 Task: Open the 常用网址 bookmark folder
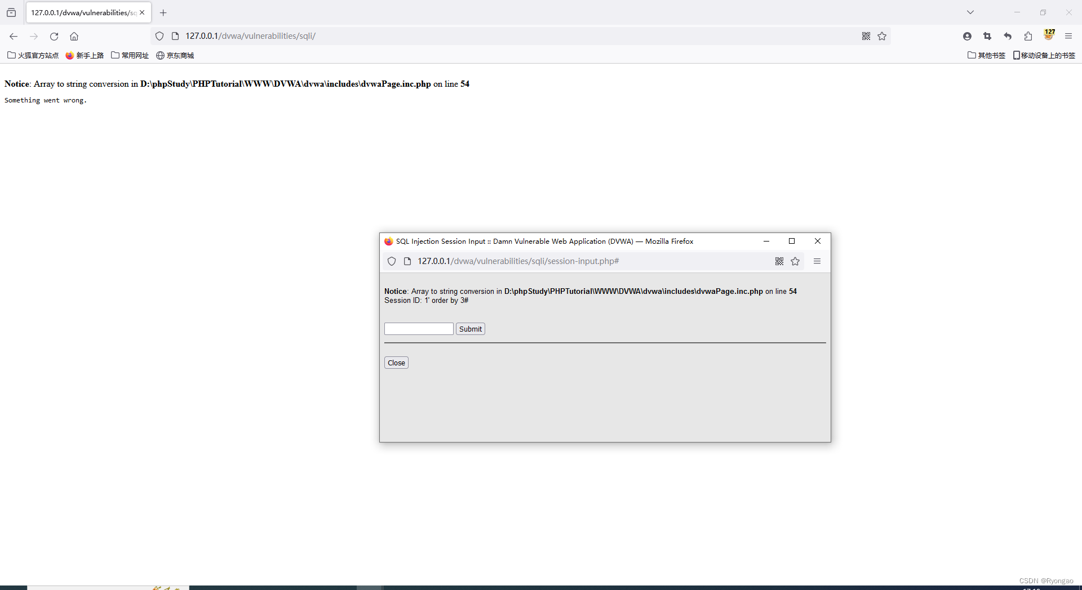(x=130, y=55)
